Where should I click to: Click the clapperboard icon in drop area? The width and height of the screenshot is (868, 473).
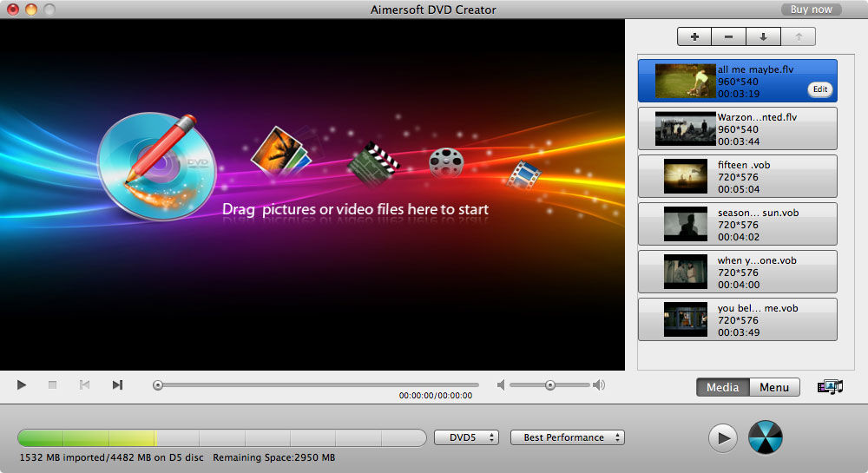coord(373,163)
